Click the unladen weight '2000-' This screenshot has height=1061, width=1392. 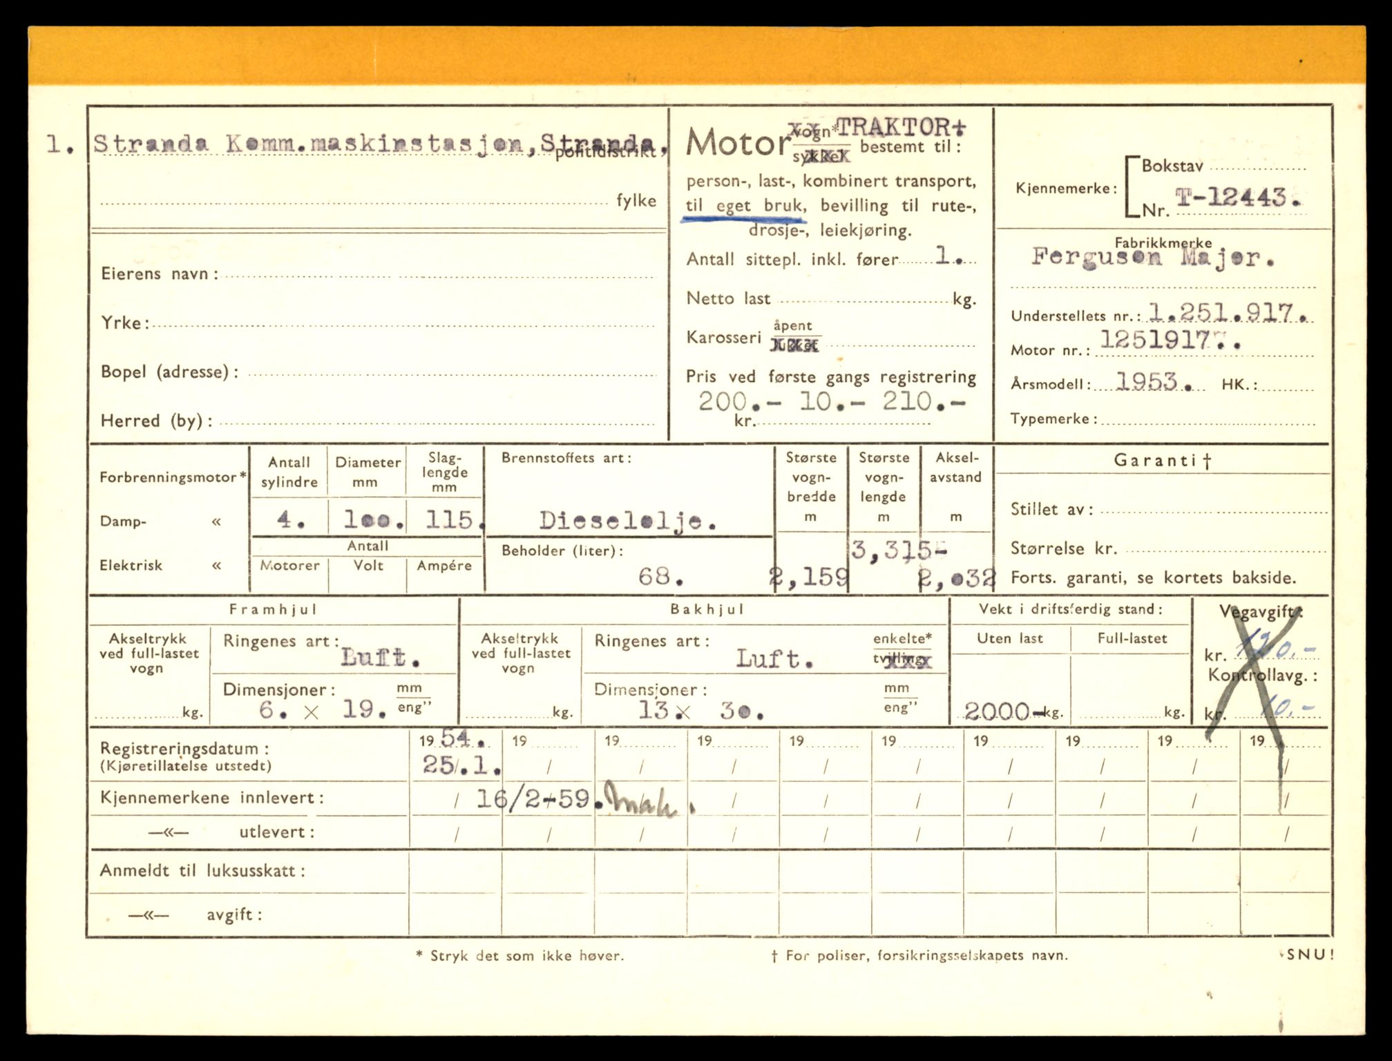click(x=1005, y=711)
